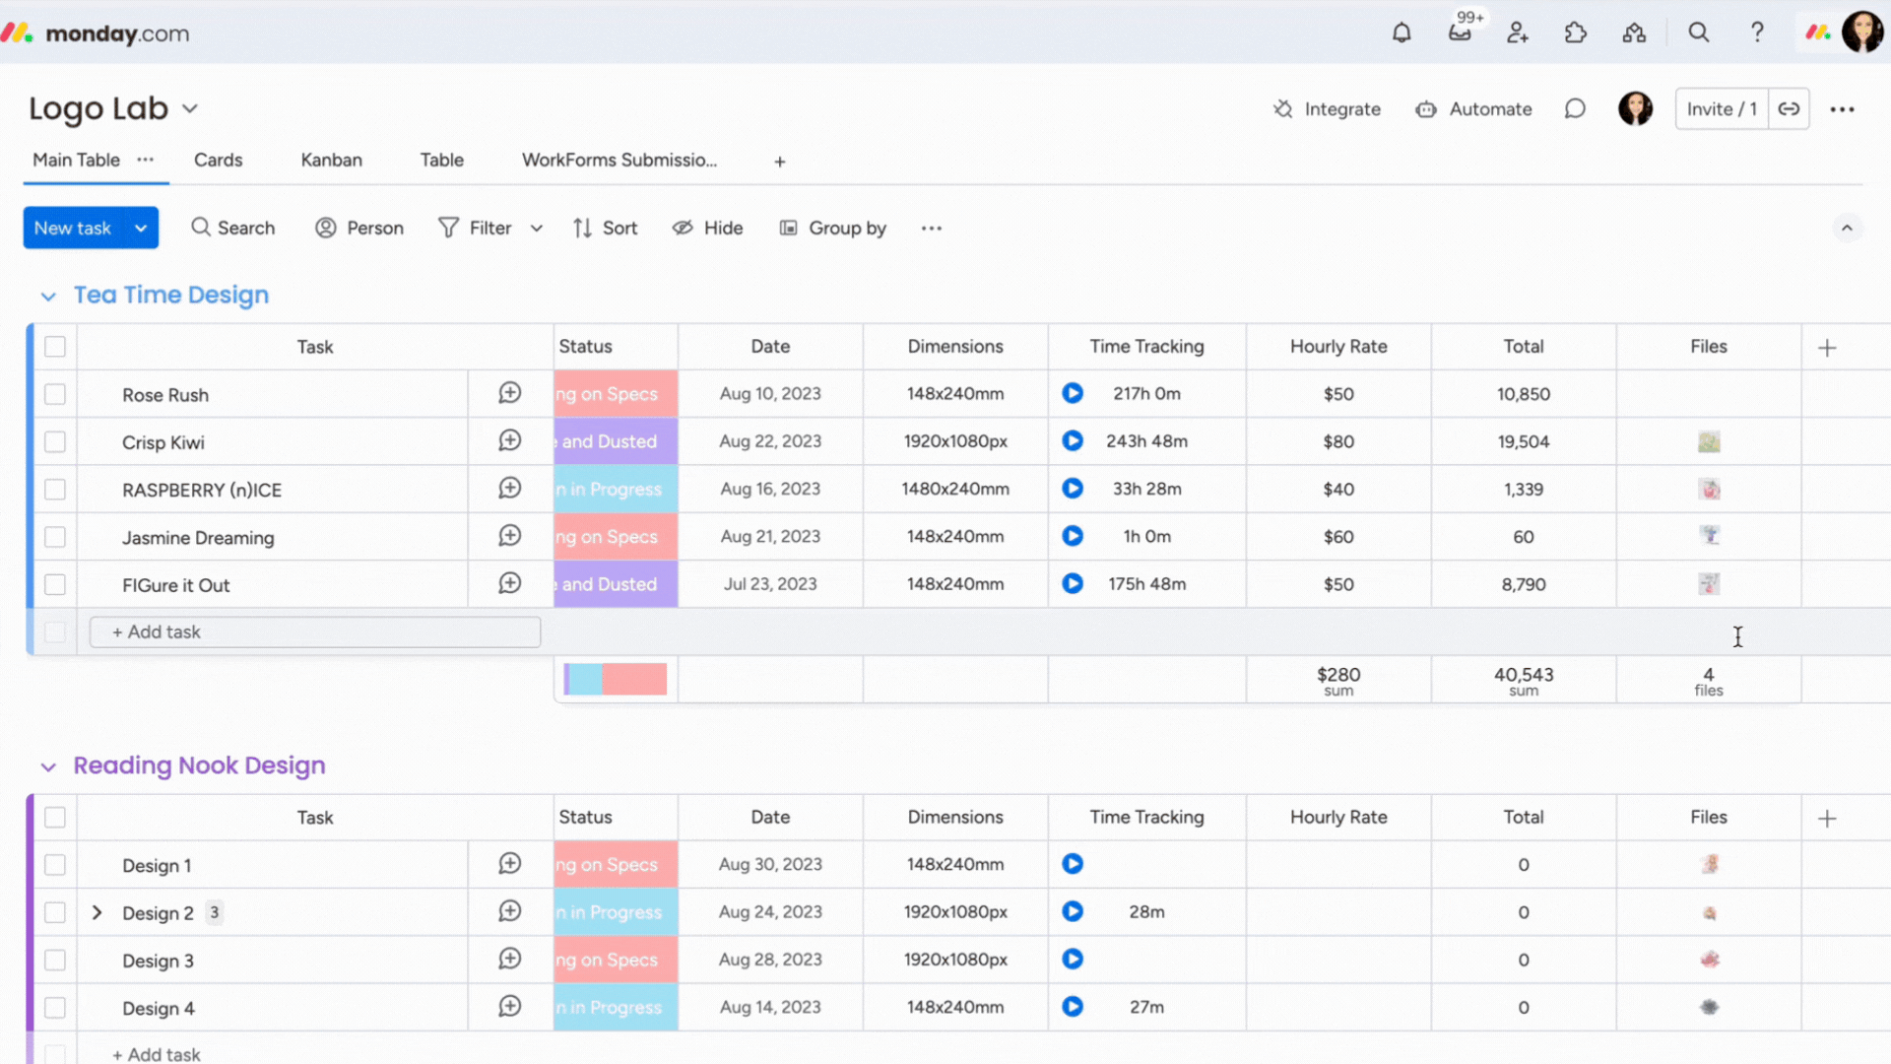Click the Automate button
This screenshot has width=1891, height=1064.
1473,109
